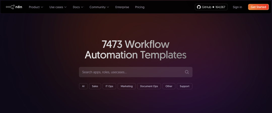
Task: Select the Other category chip
Action: point(169,86)
